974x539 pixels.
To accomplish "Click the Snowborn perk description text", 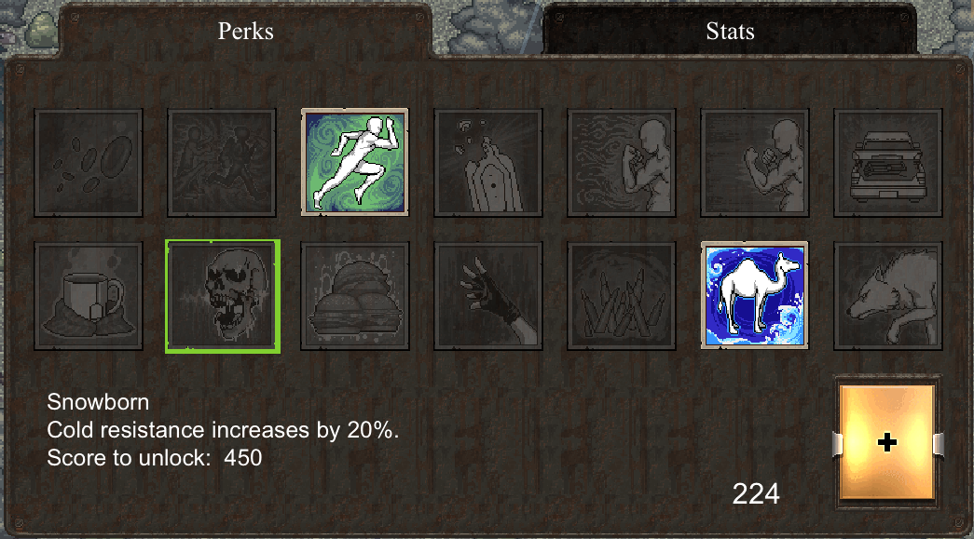I will point(223,430).
